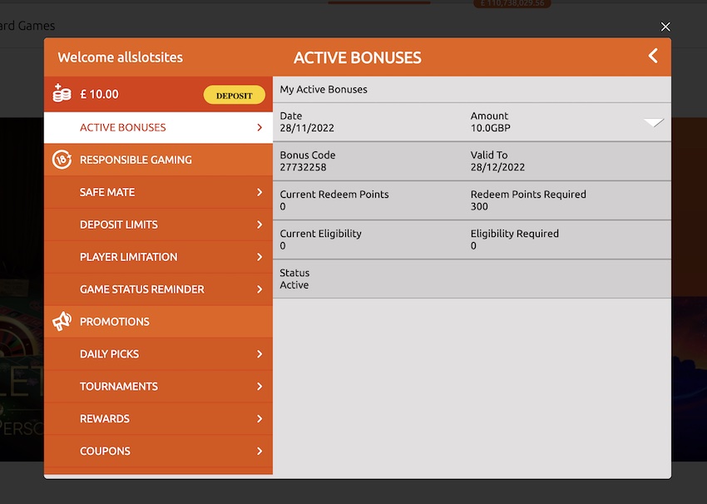
Task: Click the My Active Bonuses heading
Action: click(324, 89)
